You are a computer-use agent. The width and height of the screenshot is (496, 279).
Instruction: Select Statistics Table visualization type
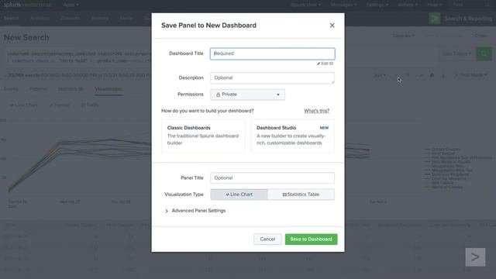click(x=301, y=195)
